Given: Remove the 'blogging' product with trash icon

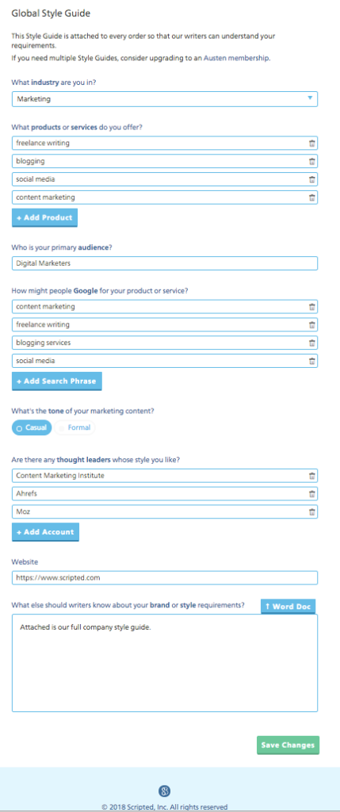Looking at the screenshot, I should (x=312, y=162).
